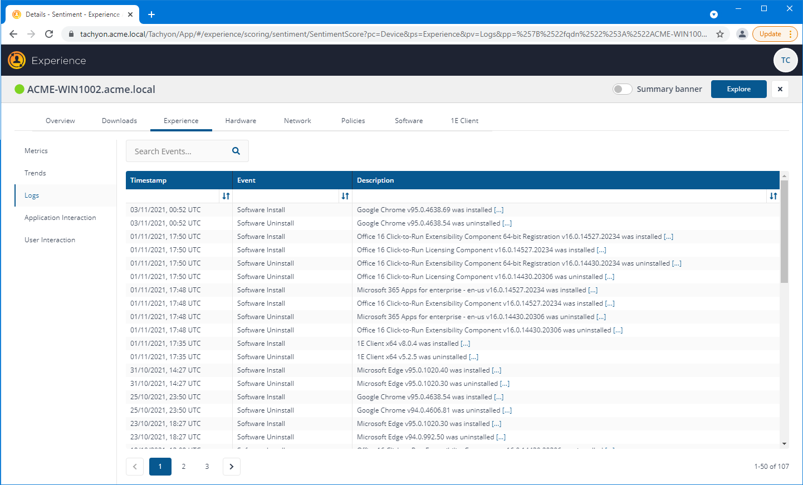803x485 pixels.
Task: Open User Interaction side menu item
Action: coord(50,240)
